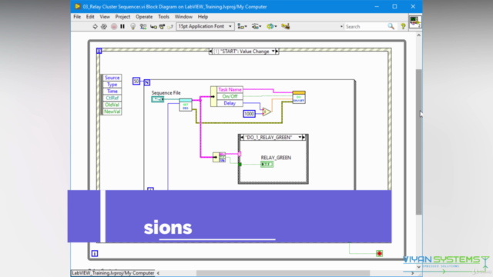Click the multiply function triangle
Image resolution: width=493 pixels, height=277 pixels.
click(267, 112)
